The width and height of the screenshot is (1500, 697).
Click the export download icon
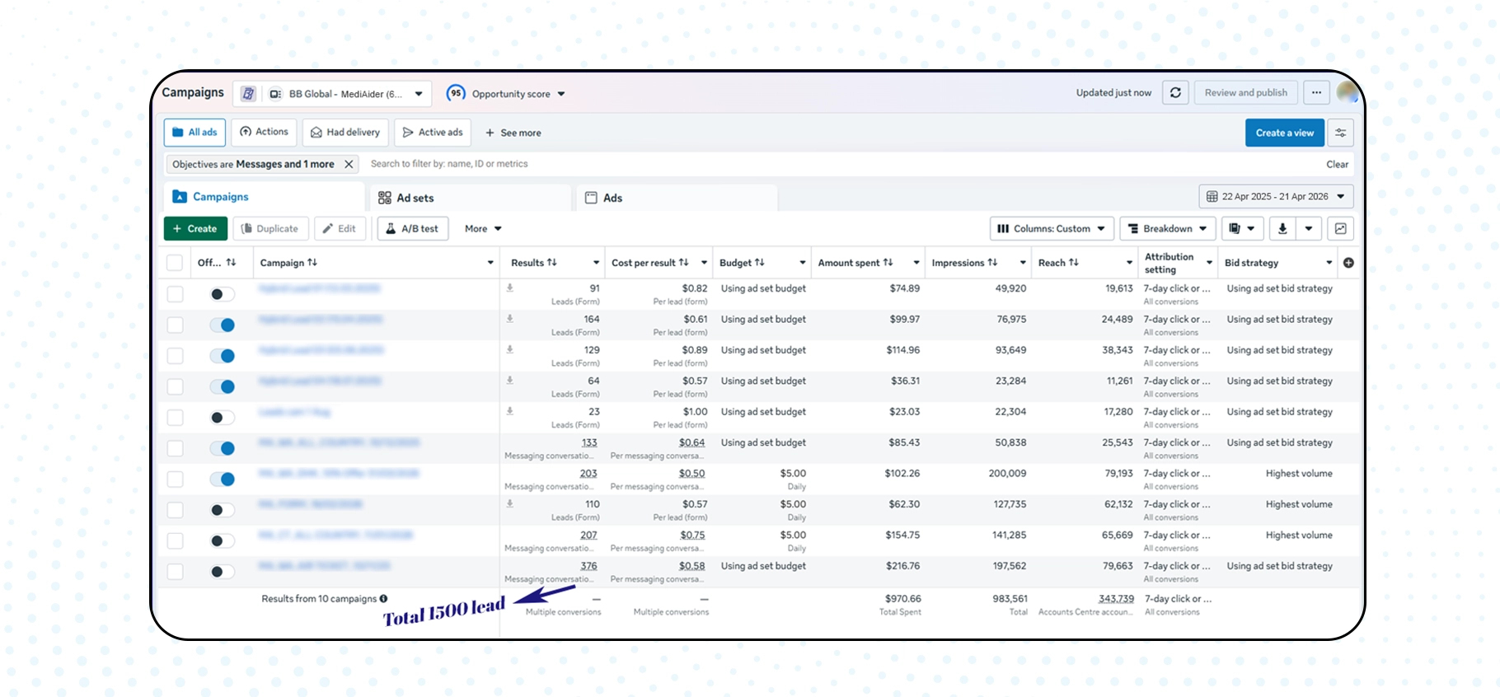coord(1282,229)
